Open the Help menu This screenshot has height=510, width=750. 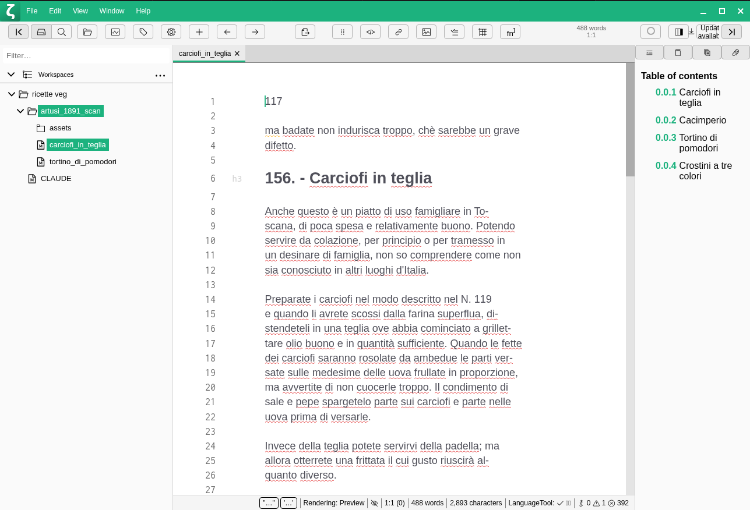coord(143,11)
